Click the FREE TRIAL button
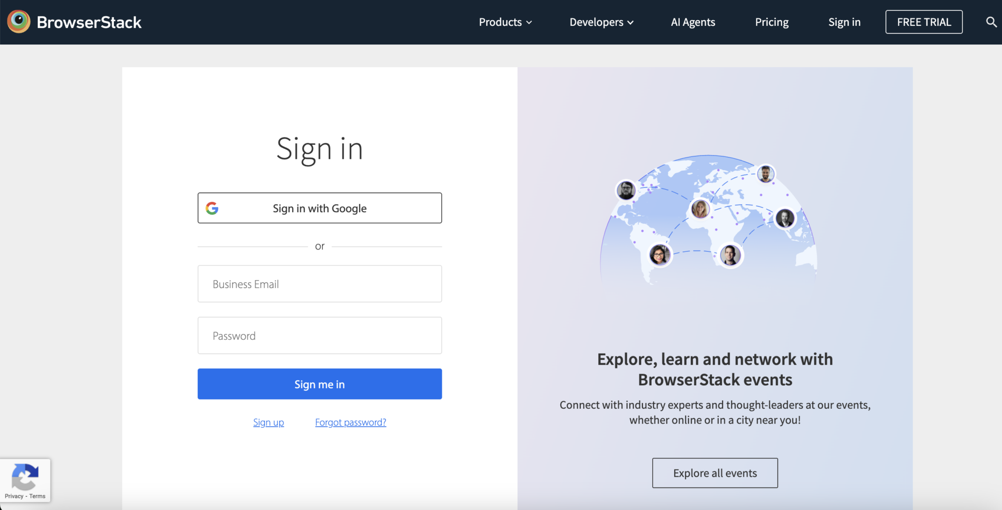 (x=924, y=22)
